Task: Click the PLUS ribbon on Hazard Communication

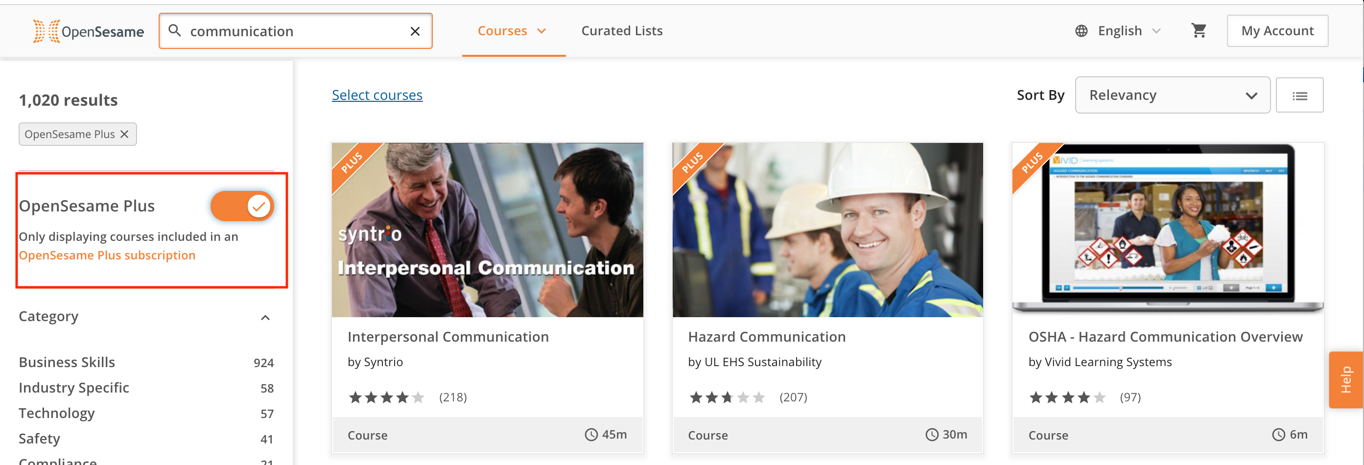Action: (x=692, y=162)
